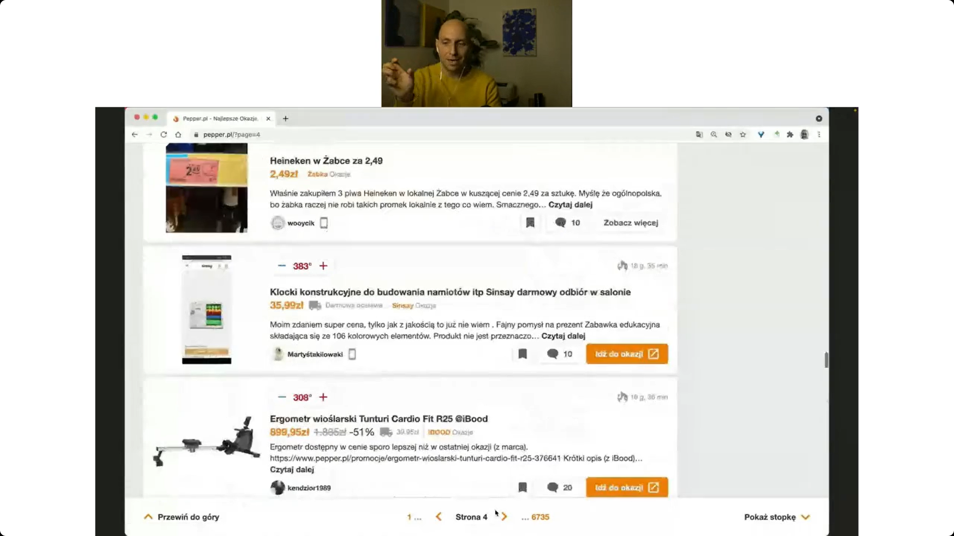The width and height of the screenshot is (954, 536).
Task: Open the browser home page icon
Action: (x=178, y=134)
